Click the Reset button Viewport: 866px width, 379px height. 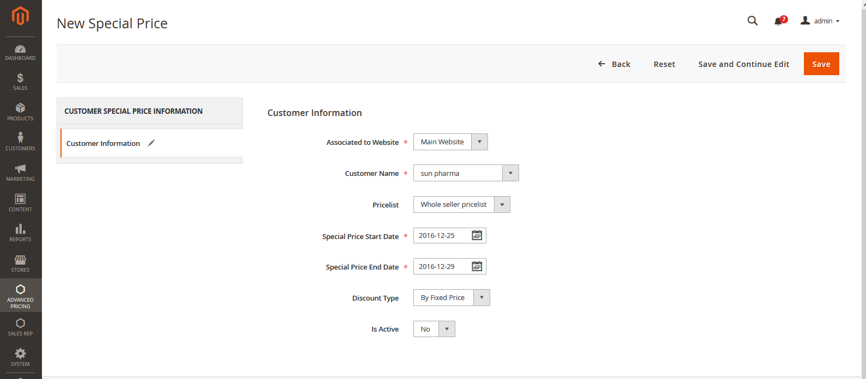tap(664, 64)
